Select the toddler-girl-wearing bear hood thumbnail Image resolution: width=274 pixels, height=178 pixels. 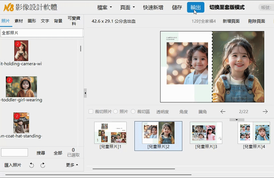pos(21,87)
